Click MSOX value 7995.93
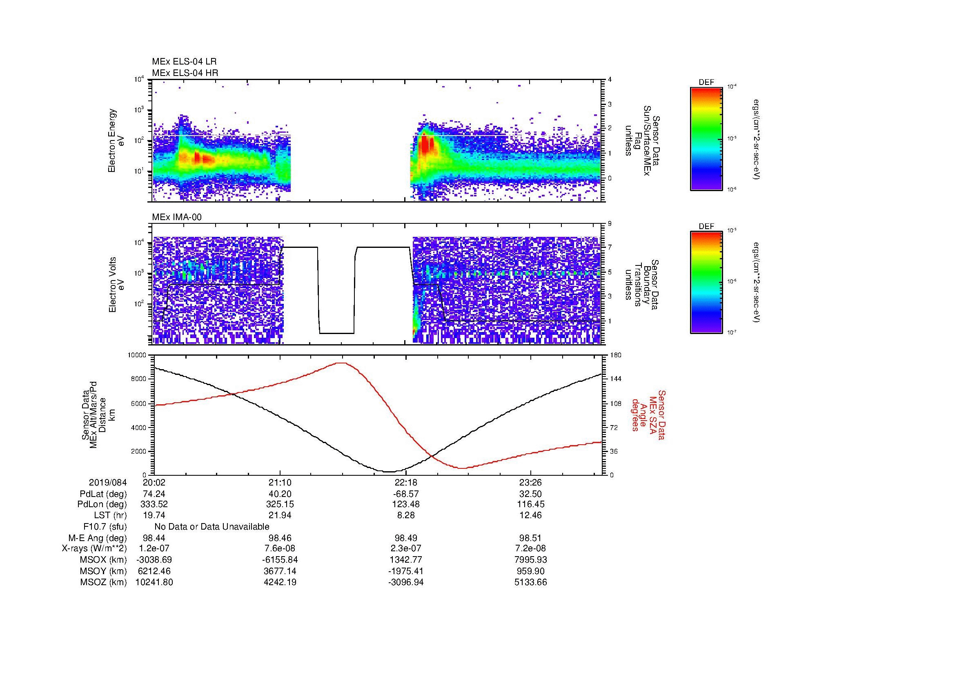The image size is (955, 675). pos(531,560)
